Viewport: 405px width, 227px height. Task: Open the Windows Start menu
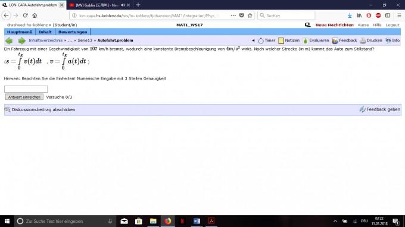(7, 221)
